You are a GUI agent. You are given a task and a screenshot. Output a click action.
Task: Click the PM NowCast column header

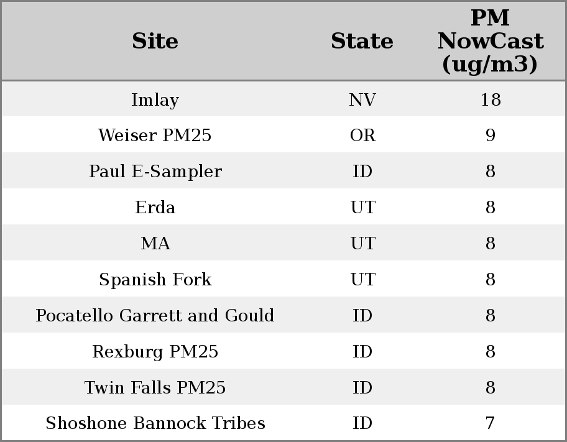(x=490, y=41)
